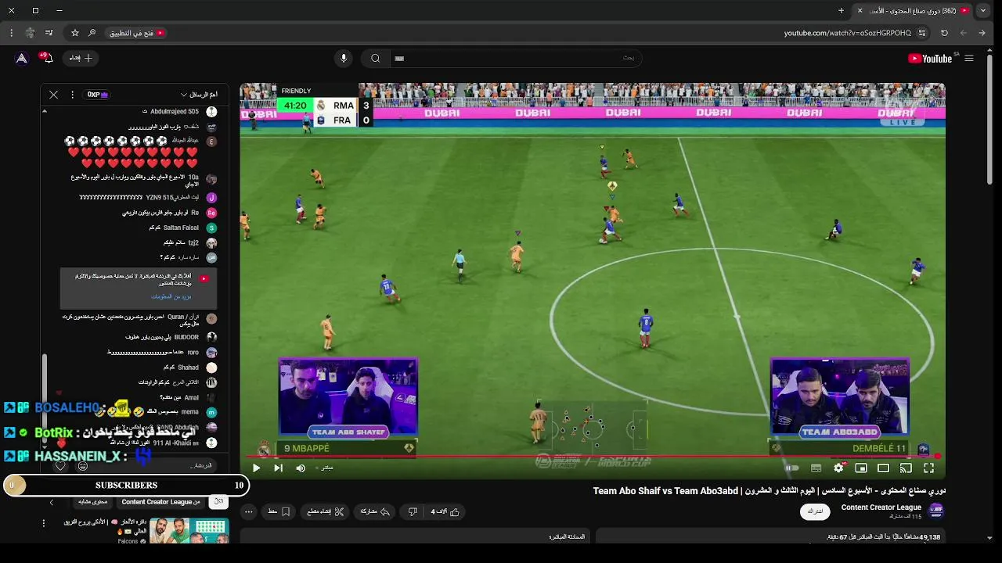Screen dimensions: 1002x563
Task: Open options for the Falcons recommended video
Action: [x=44, y=523]
